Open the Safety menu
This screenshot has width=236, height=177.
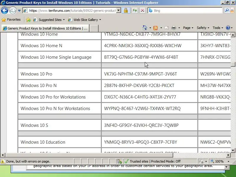pos(203,28)
